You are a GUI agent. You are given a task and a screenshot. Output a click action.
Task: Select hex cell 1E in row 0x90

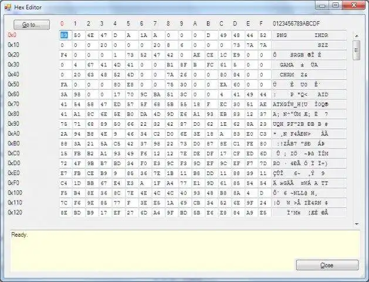(x=224, y=124)
